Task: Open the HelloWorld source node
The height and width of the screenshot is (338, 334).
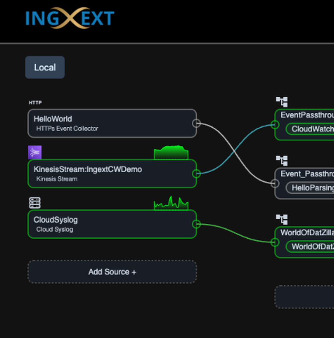Action: (112, 123)
